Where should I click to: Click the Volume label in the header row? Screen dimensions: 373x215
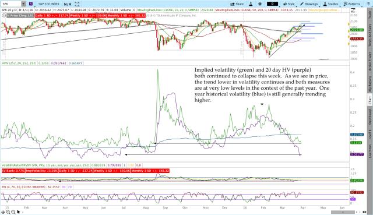126,10
